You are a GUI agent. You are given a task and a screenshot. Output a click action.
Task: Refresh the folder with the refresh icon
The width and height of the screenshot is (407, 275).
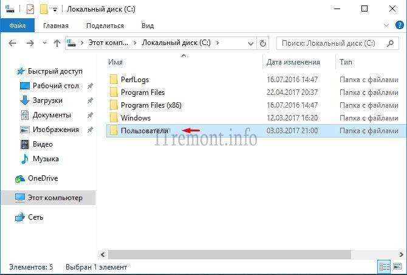click(262, 43)
